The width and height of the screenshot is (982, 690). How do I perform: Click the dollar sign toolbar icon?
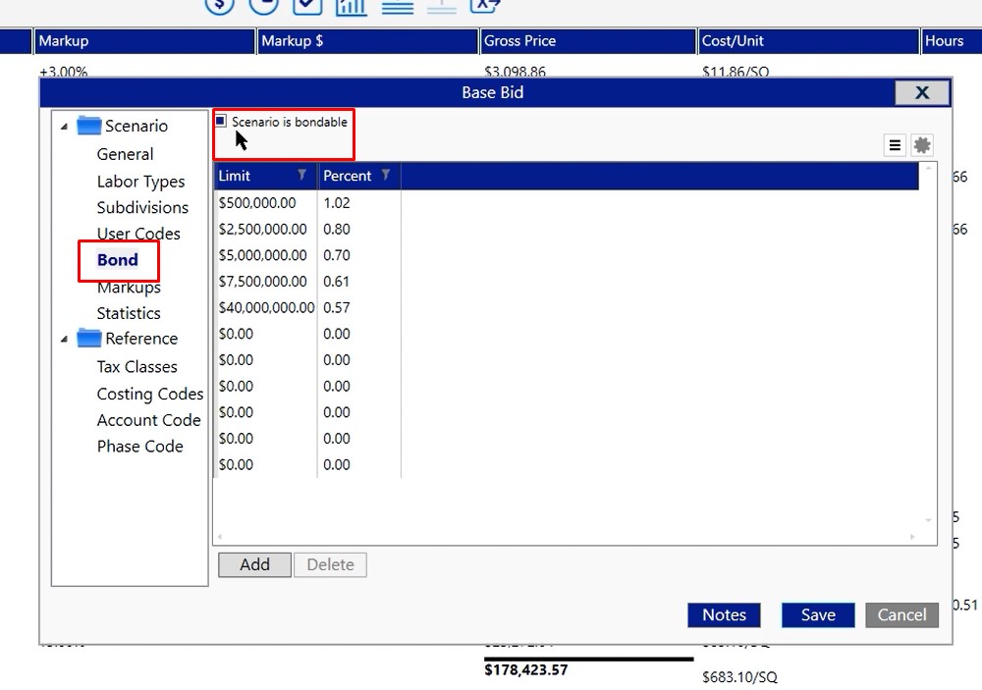pyautogui.click(x=220, y=6)
